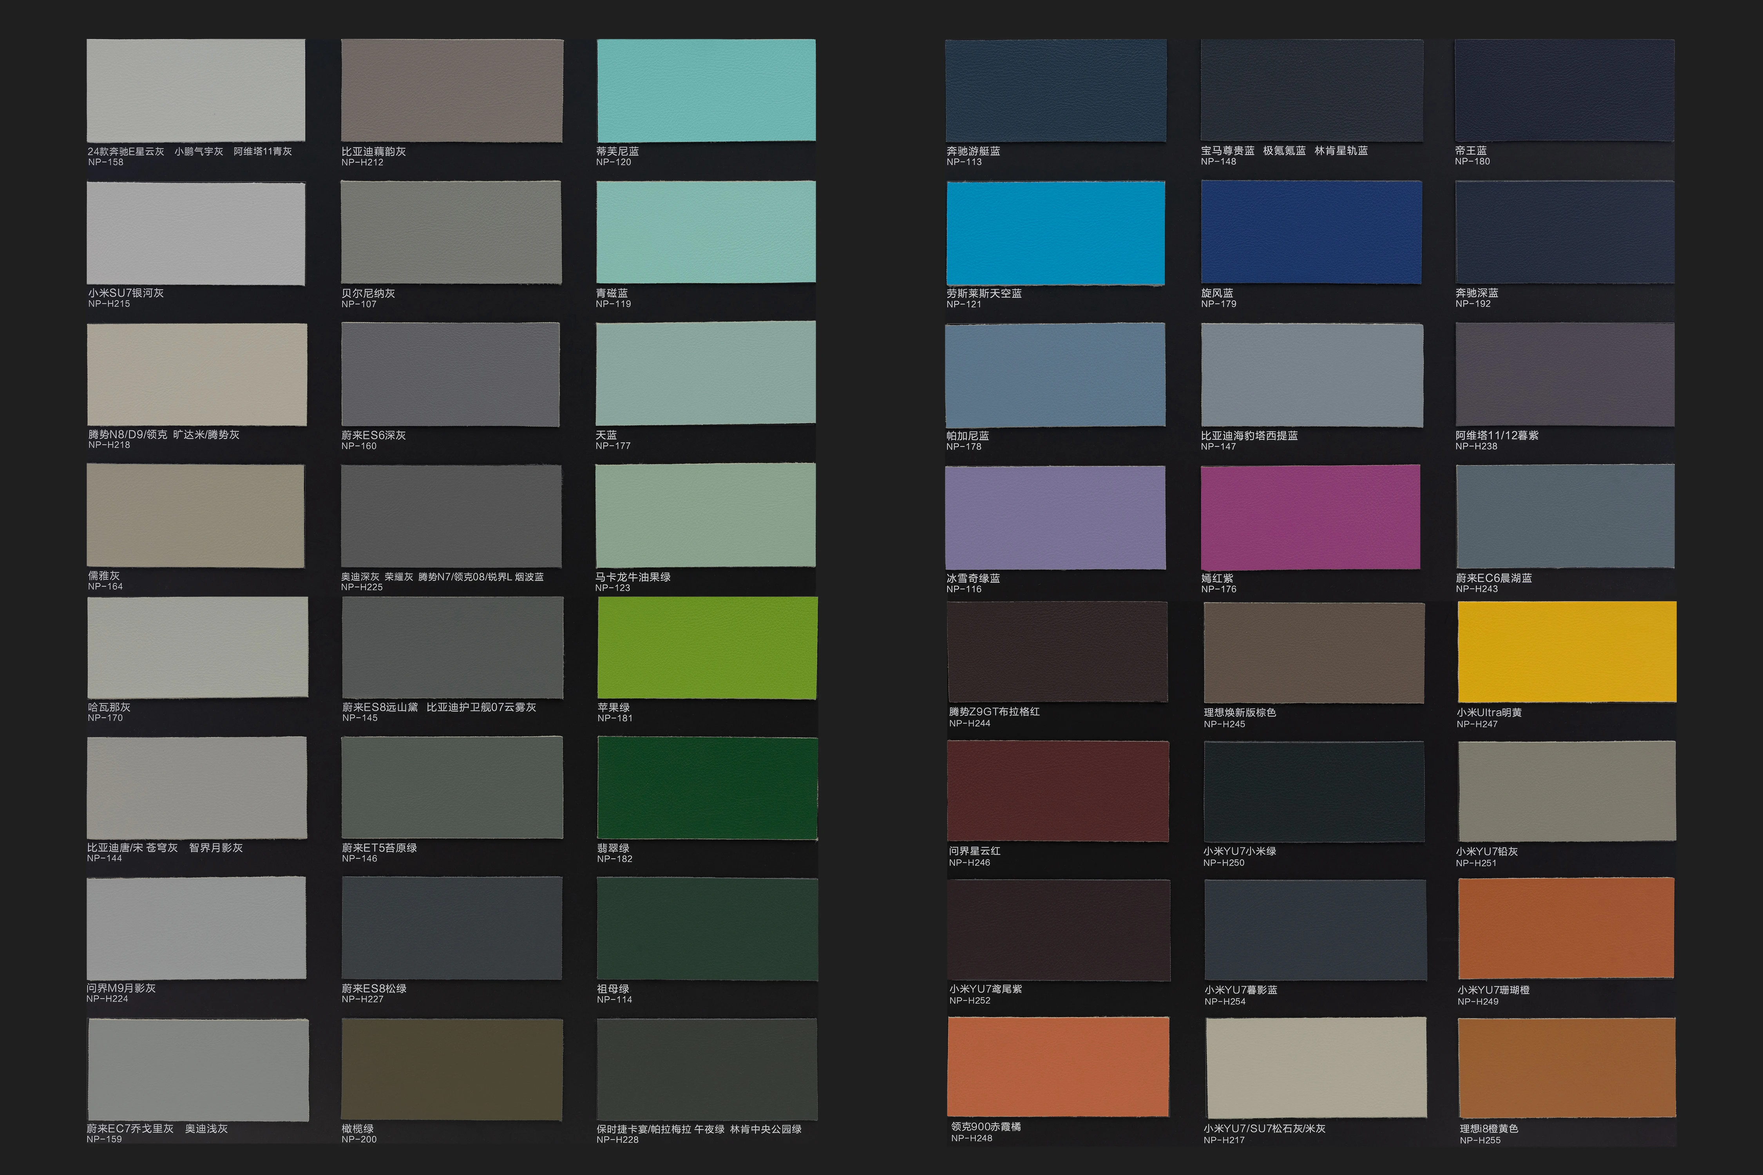Click the NP-116 冰雪奇缘蓝 purple swatch

1055,517
